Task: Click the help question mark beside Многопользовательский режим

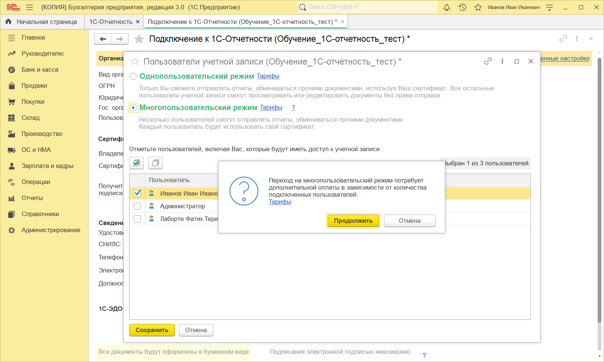Action: tap(293, 107)
